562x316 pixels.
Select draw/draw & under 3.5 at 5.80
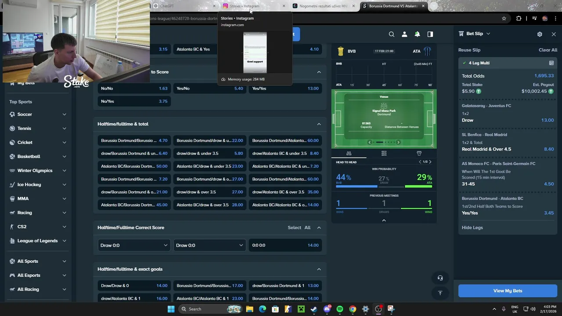point(210,154)
